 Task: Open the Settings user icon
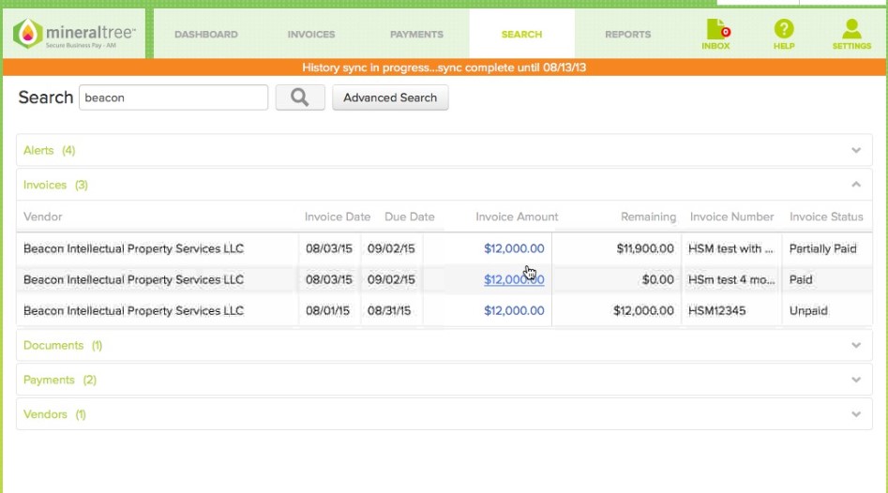coord(851,35)
